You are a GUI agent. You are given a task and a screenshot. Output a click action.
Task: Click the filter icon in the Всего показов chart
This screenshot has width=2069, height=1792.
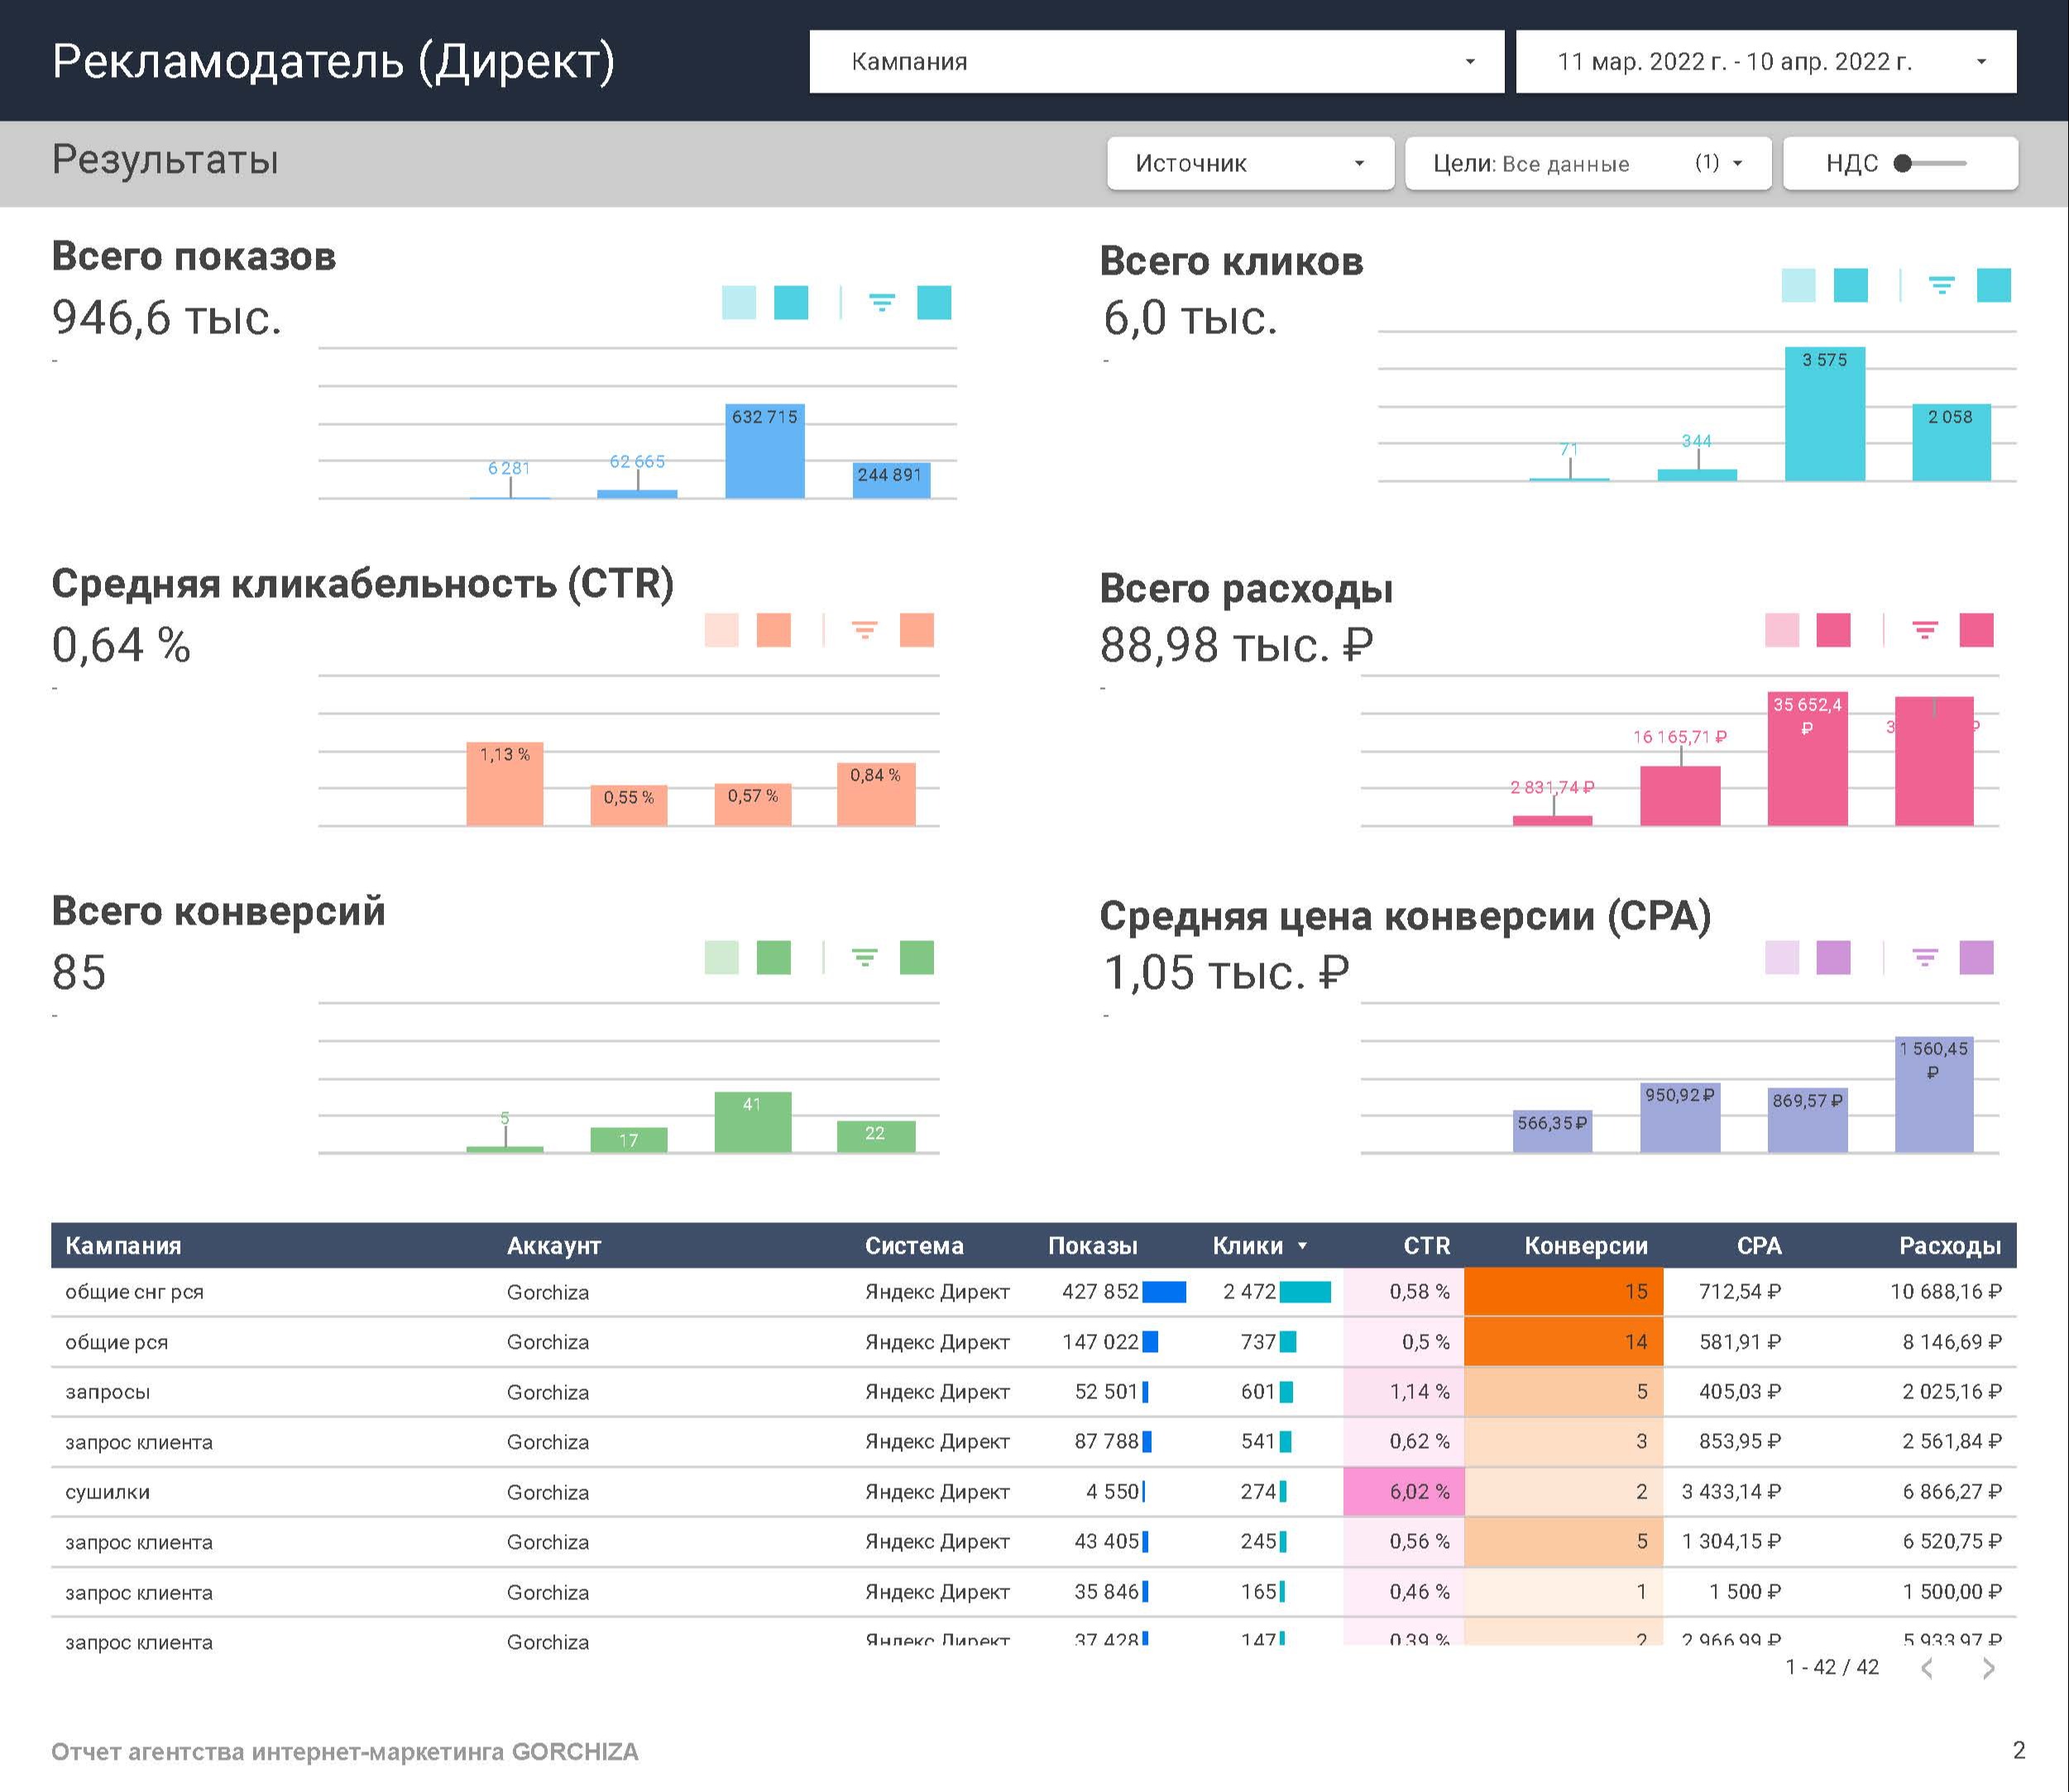tap(881, 302)
